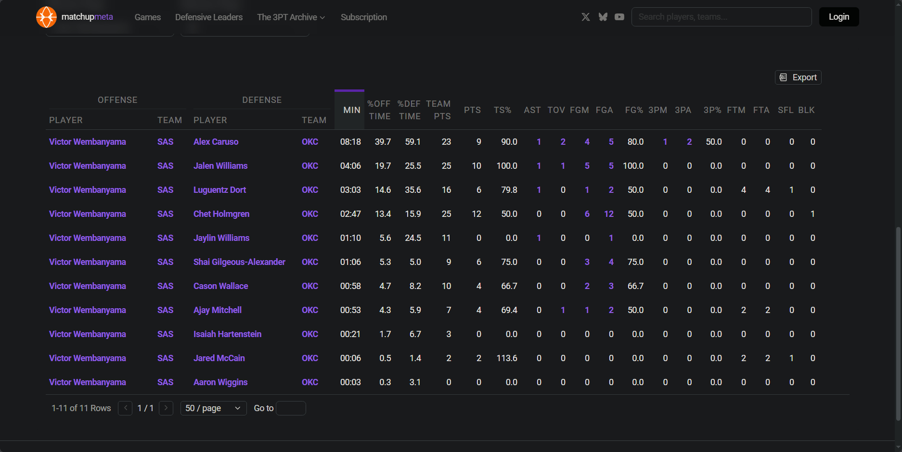The height and width of the screenshot is (452, 902).
Task: Click the matchupmeta basketball logo
Action: click(x=46, y=17)
